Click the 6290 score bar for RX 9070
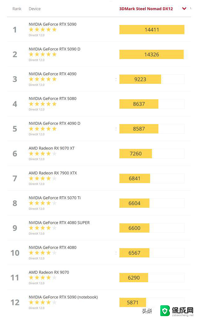This screenshot has height=318, width=198. 134,278
